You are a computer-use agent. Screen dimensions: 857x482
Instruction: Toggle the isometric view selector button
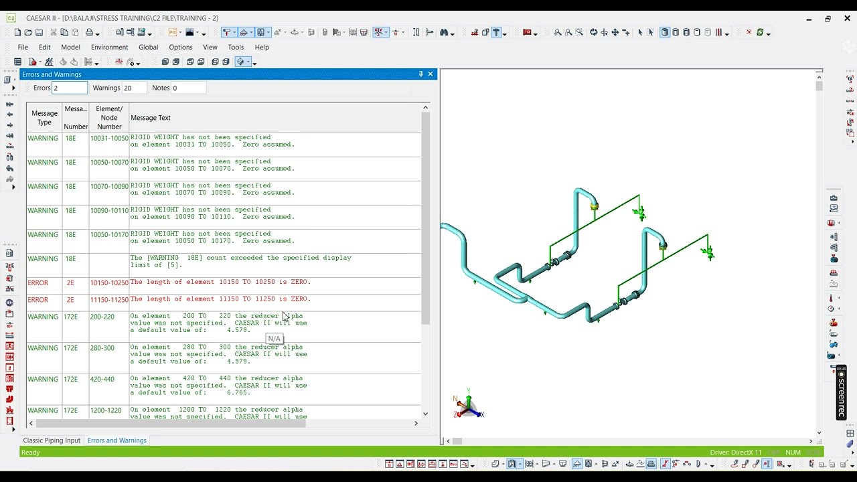coord(240,62)
